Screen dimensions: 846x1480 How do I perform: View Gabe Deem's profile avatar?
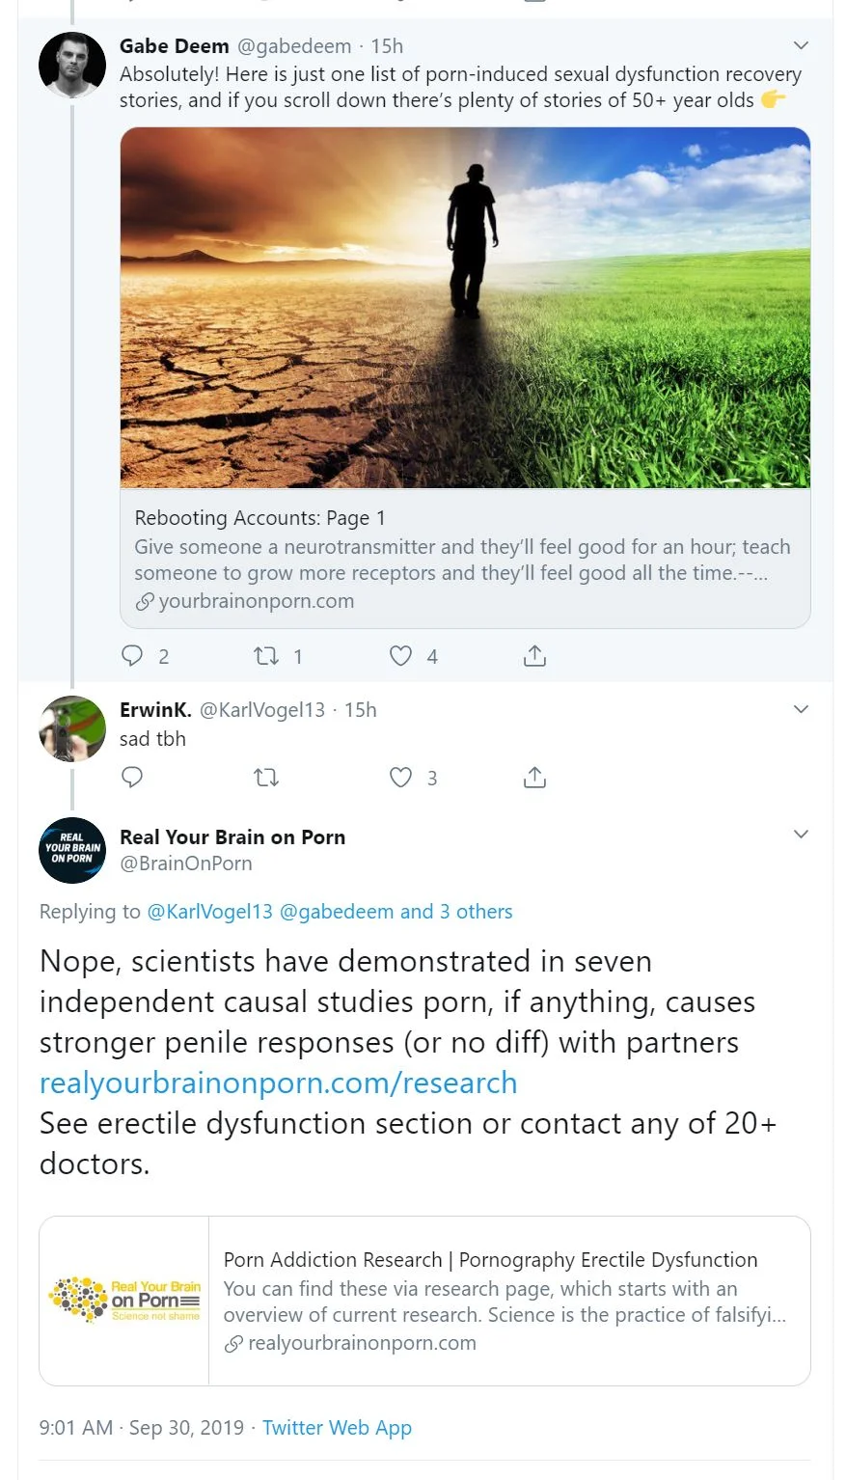[72, 66]
